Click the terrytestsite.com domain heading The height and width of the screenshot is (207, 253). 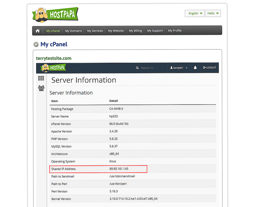[54, 58]
